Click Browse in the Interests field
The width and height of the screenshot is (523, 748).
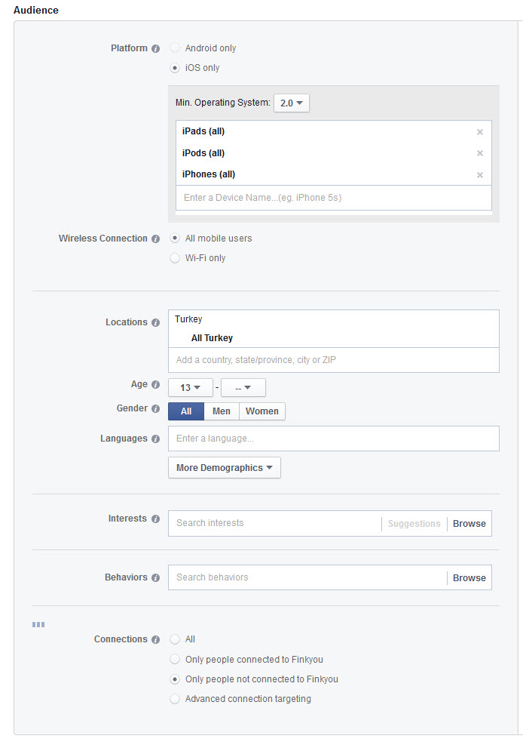point(469,524)
